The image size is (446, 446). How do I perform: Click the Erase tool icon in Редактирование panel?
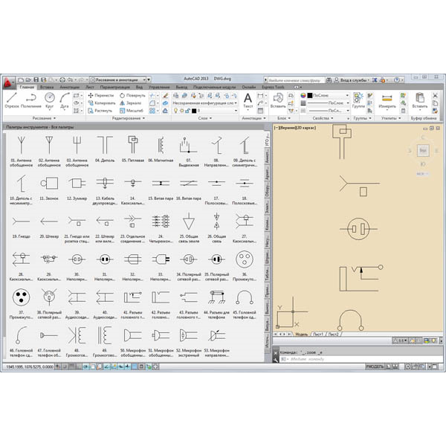point(165,95)
